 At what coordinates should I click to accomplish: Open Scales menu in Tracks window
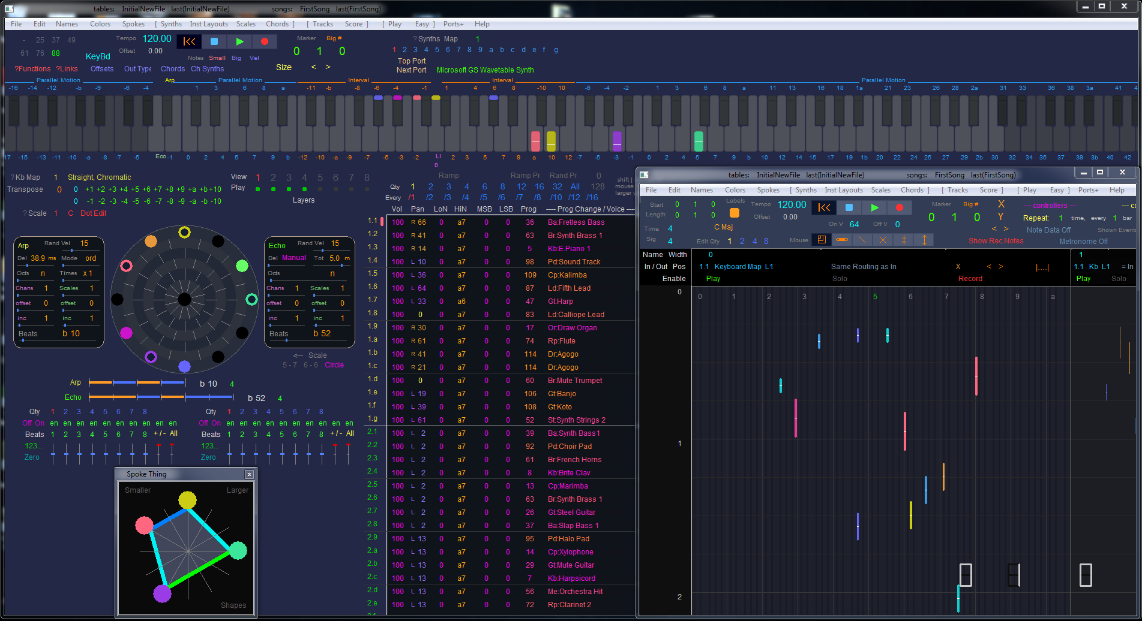(x=880, y=190)
